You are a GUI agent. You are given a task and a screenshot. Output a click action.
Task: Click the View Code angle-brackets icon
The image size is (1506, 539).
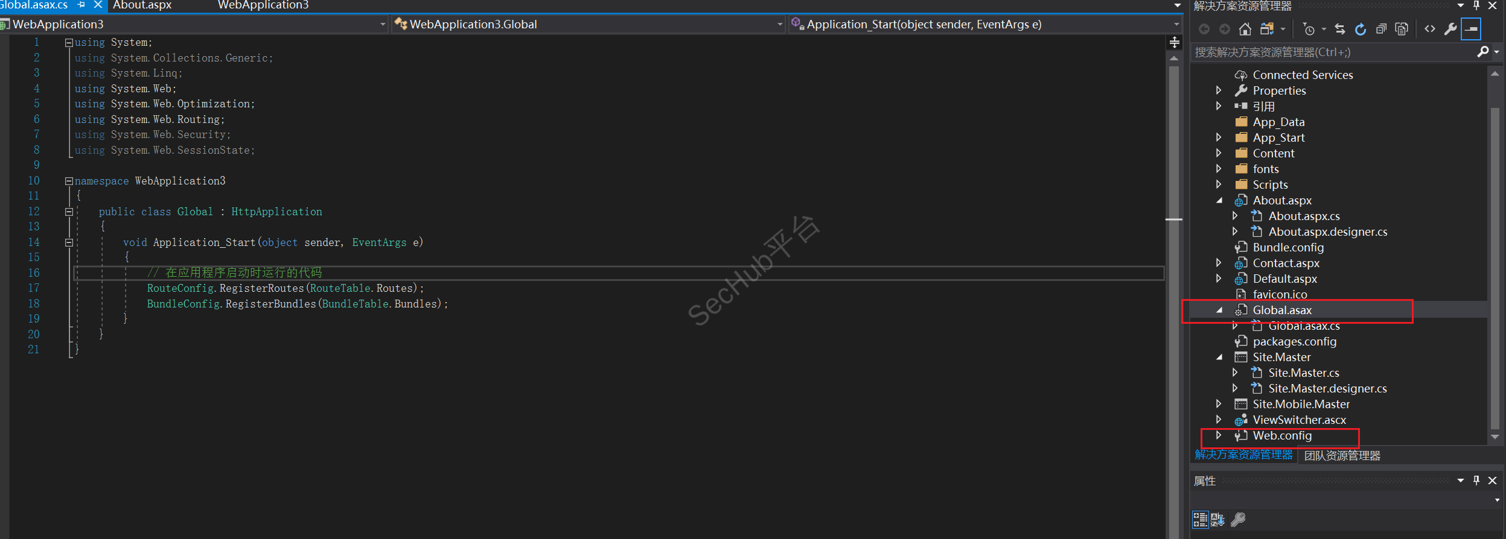click(1430, 29)
